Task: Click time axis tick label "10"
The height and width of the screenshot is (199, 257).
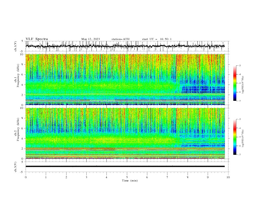Action: (x=228, y=177)
